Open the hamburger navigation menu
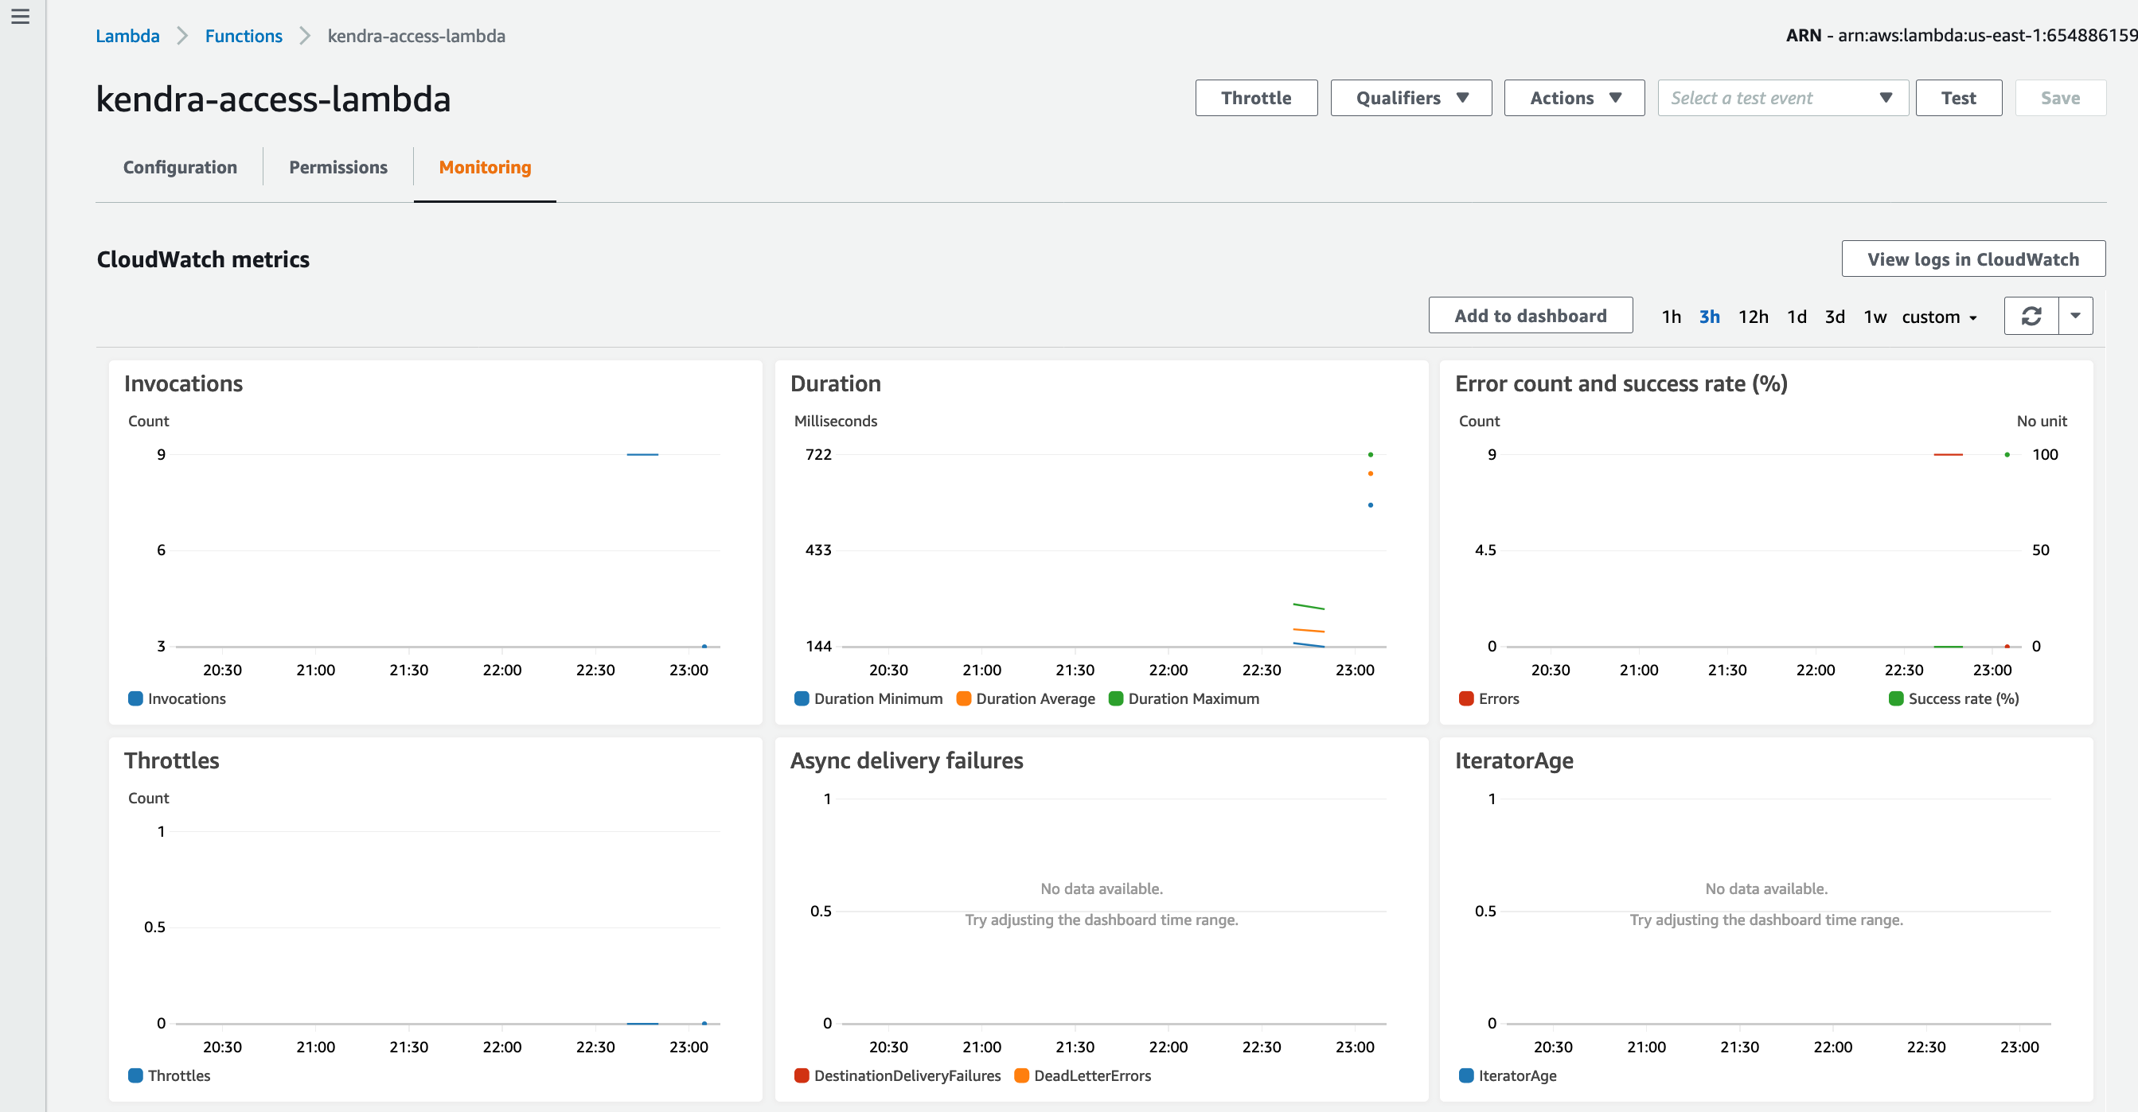Screen dimensions: 2138x1112 [21, 17]
